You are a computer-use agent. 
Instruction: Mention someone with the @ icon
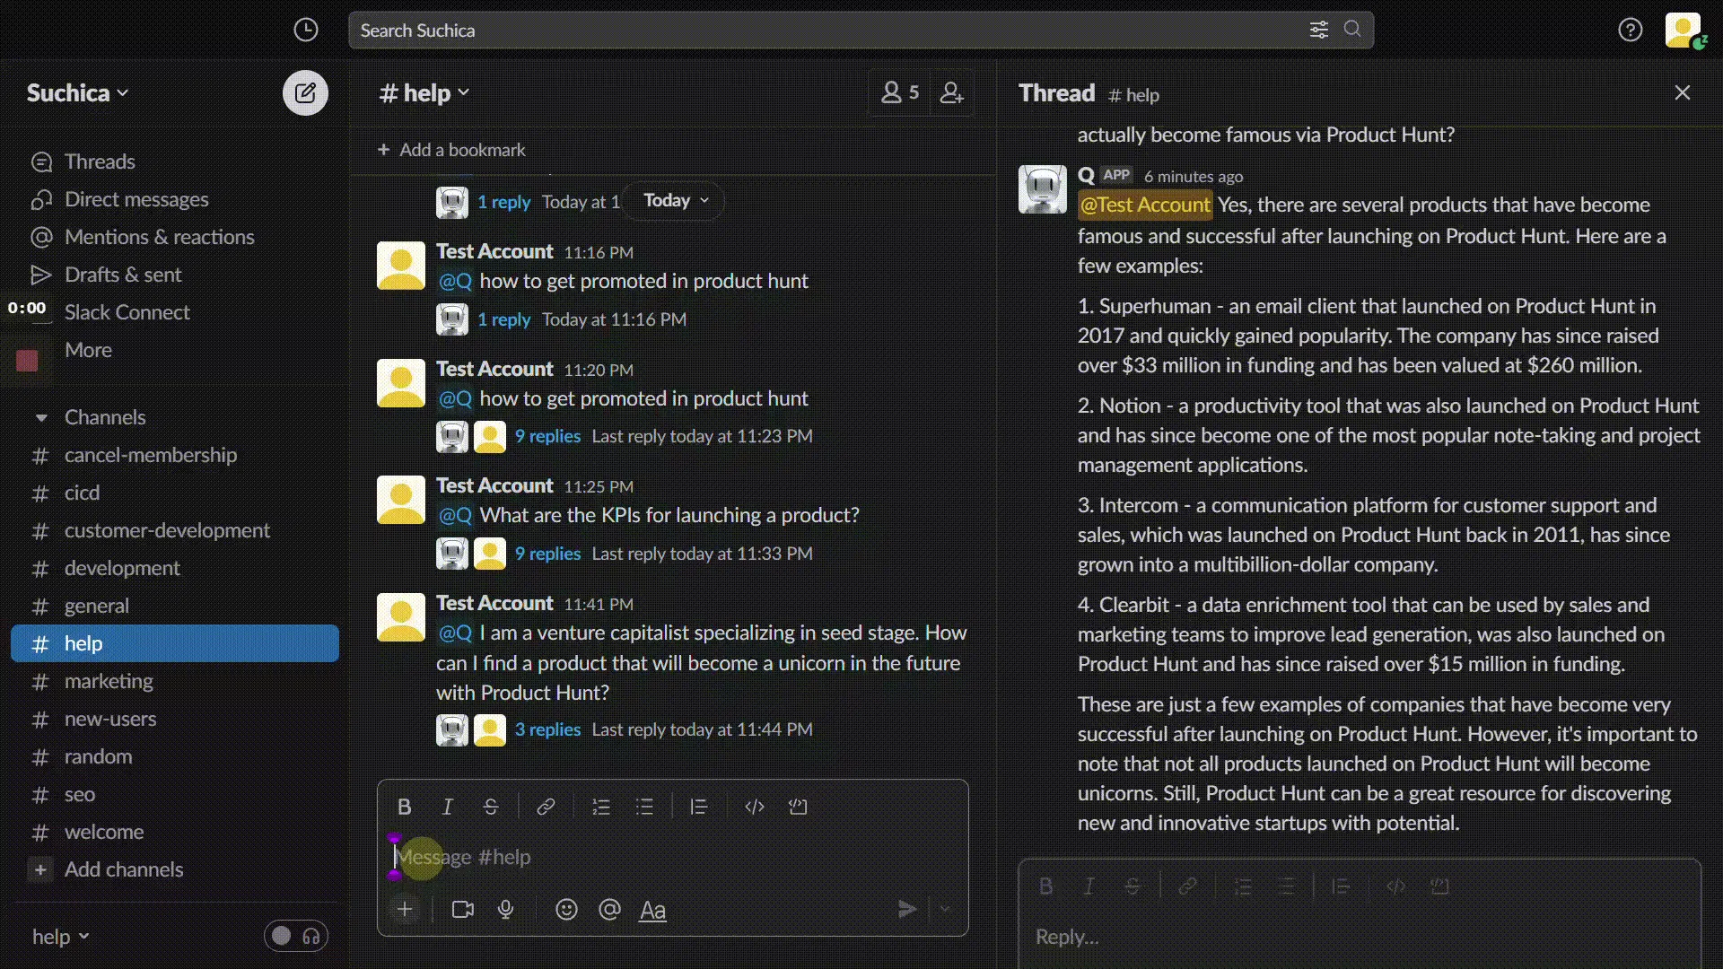[x=609, y=910]
